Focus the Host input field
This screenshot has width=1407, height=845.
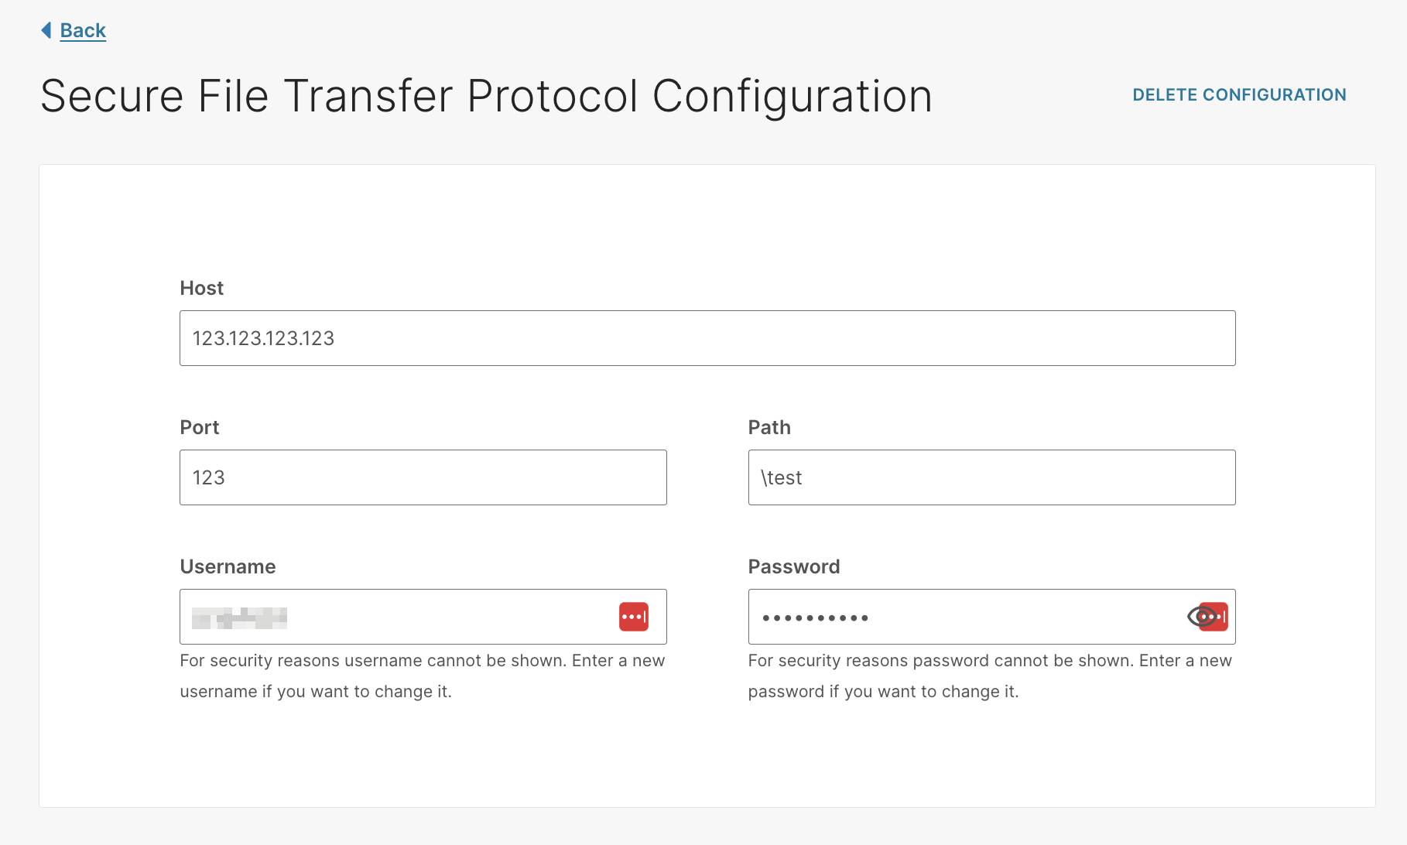707,338
